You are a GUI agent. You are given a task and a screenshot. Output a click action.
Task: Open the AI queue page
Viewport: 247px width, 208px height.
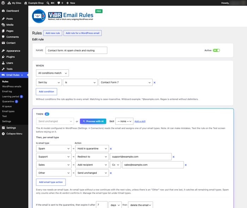pos(7,106)
